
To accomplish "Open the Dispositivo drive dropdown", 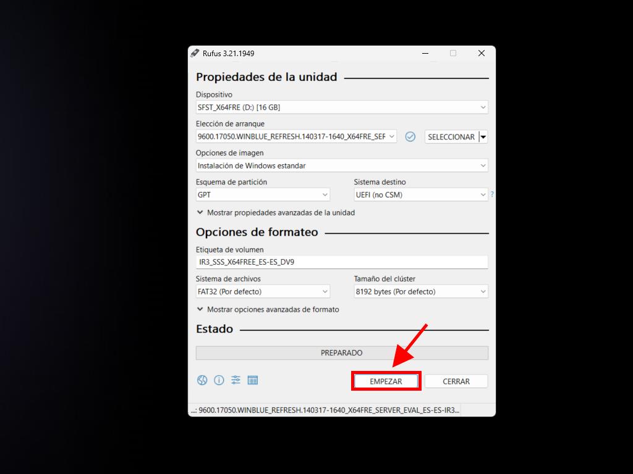I will [x=342, y=107].
